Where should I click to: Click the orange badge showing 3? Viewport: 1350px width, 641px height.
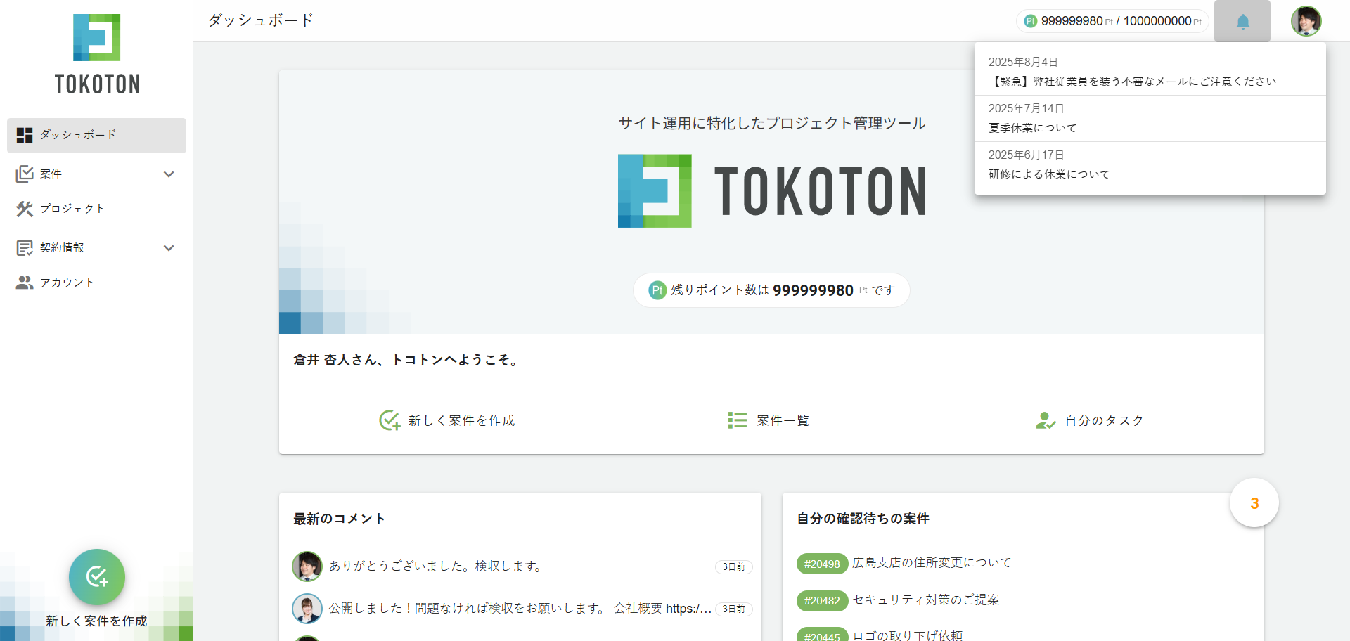pos(1254,503)
